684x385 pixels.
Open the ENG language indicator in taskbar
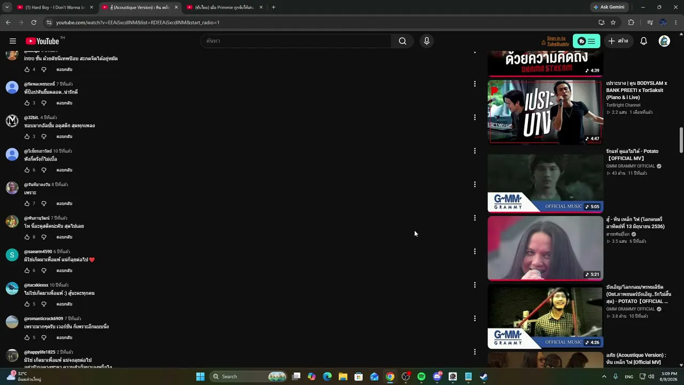629,376
